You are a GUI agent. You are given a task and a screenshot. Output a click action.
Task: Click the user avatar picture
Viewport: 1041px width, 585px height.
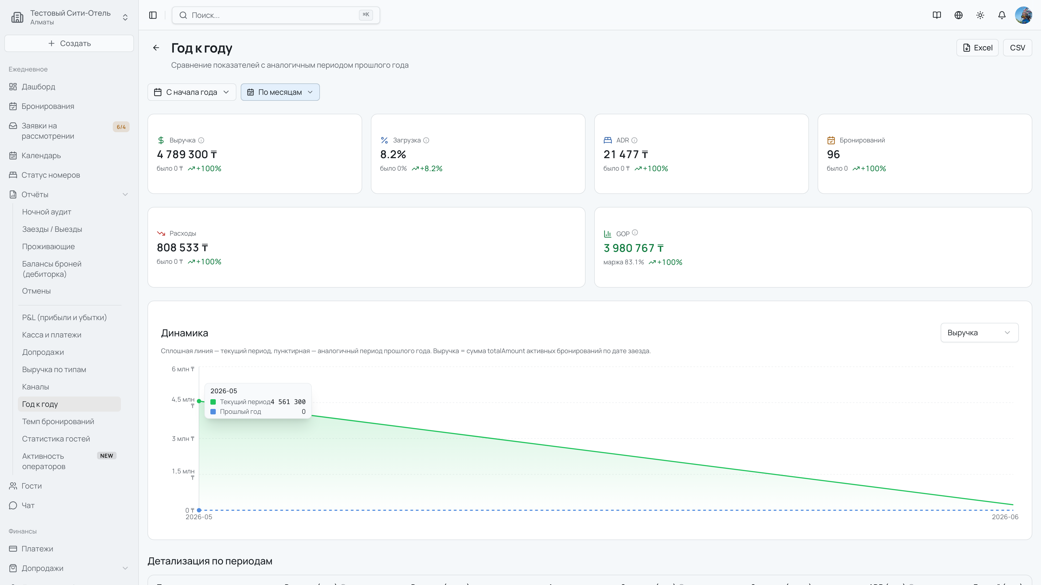tap(1024, 15)
